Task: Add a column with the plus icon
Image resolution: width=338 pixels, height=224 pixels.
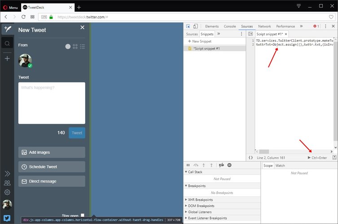Action: pos(7,59)
